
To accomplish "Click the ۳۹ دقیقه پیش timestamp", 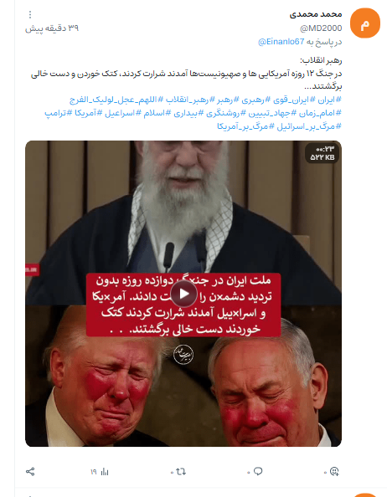I will pos(52,28).
